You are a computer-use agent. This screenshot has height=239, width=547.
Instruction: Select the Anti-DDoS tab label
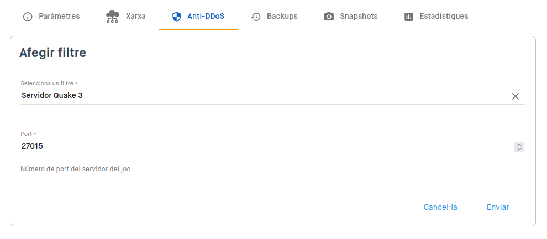206,16
